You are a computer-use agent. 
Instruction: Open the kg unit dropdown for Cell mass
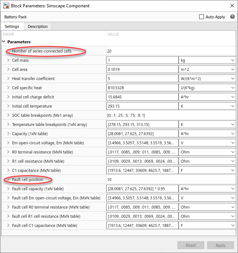207,60
